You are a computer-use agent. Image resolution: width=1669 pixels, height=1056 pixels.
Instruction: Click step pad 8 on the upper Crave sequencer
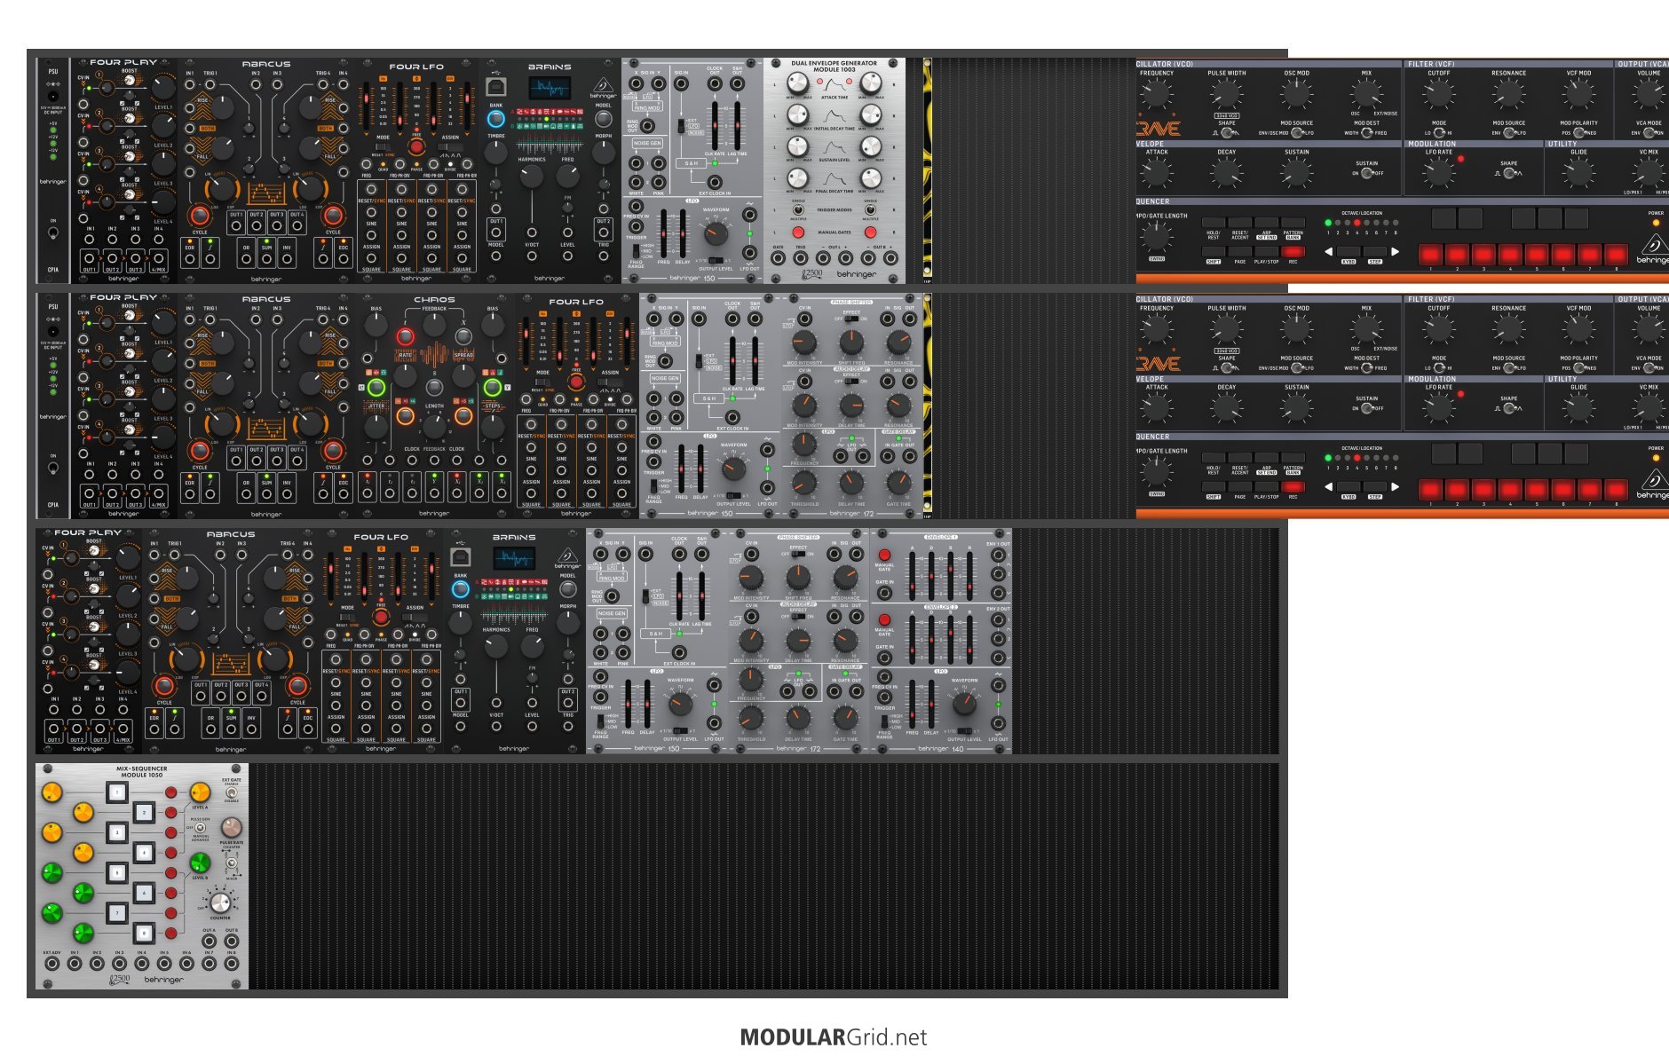point(1616,255)
